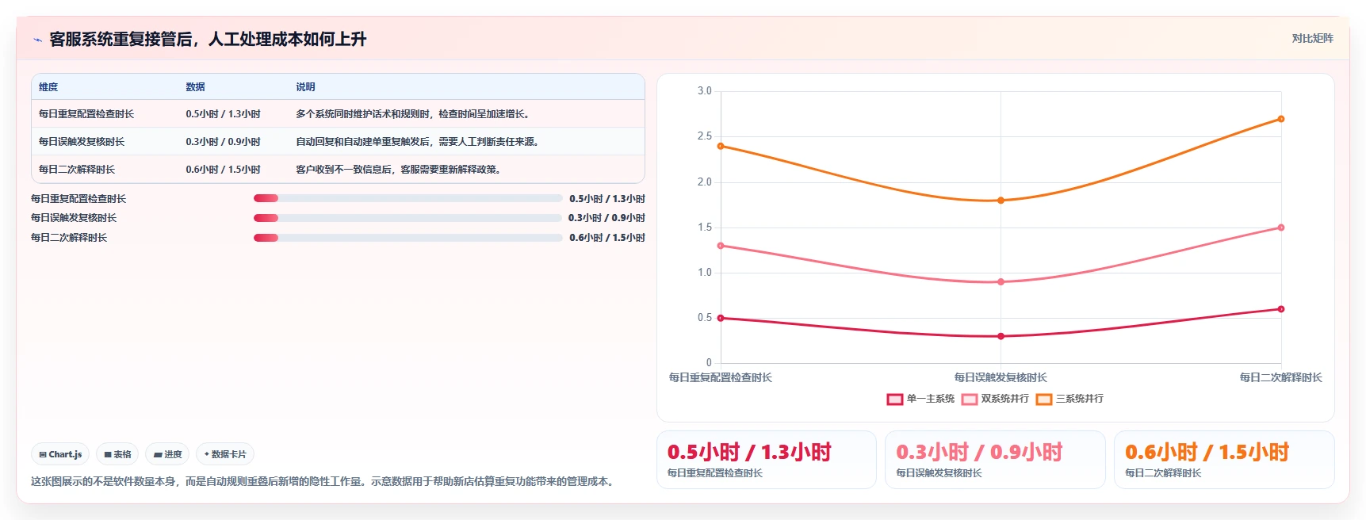
Task: Open the 0.6小时 / 1.5小时 data card
Action: tap(1224, 460)
